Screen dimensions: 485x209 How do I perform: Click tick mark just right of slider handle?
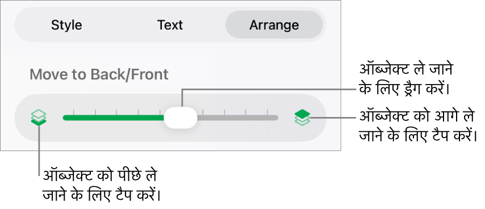[203, 112]
